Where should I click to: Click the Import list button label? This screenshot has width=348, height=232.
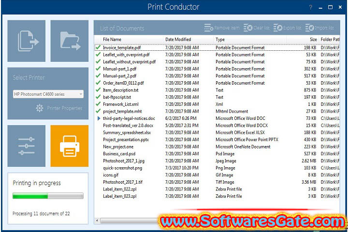[324, 28]
